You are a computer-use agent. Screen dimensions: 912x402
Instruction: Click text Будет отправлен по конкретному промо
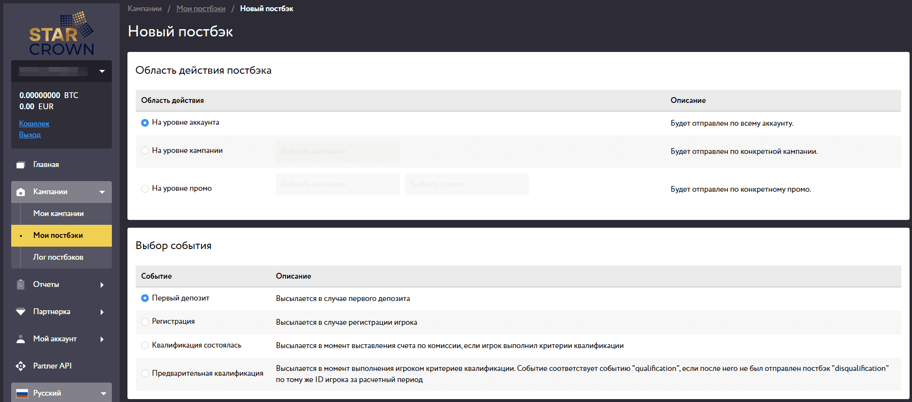pyautogui.click(x=741, y=189)
